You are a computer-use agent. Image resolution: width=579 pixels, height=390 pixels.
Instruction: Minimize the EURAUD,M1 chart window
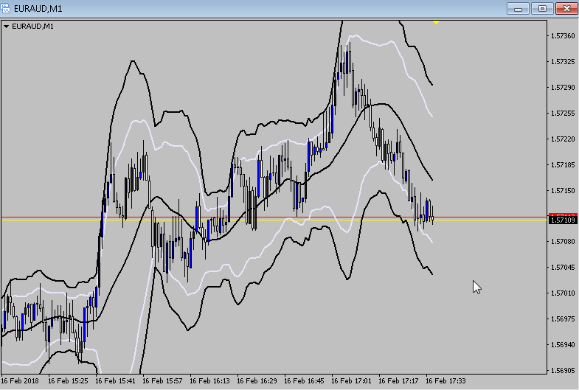click(x=518, y=9)
